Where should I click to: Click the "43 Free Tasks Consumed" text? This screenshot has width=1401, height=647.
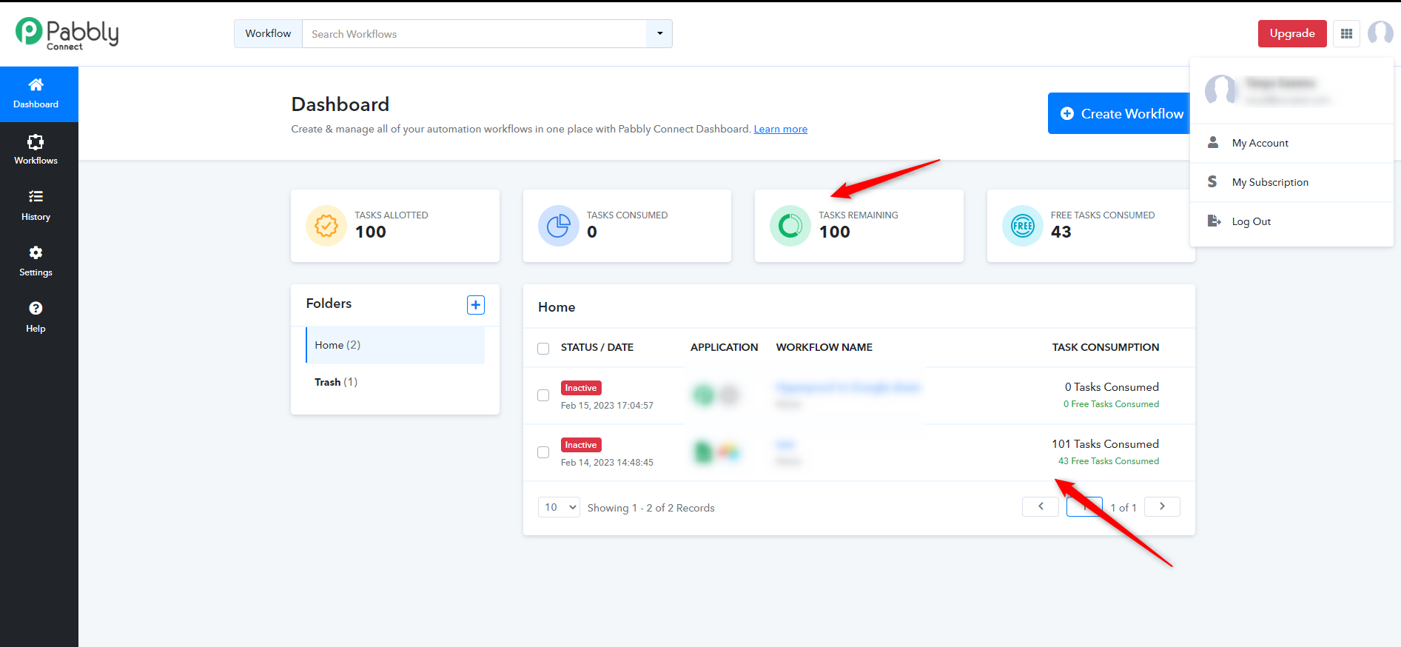coord(1109,461)
